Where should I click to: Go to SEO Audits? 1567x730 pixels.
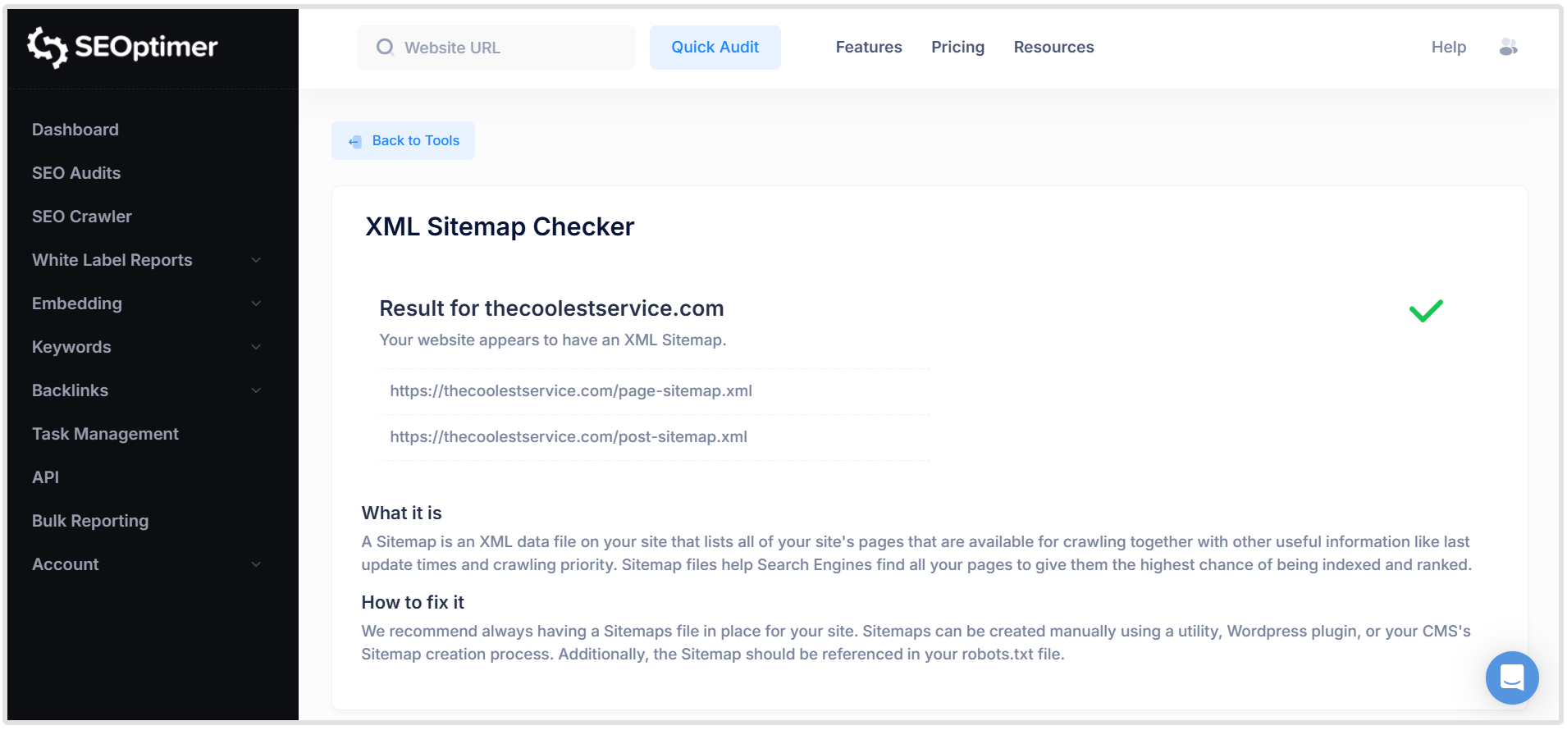point(76,173)
